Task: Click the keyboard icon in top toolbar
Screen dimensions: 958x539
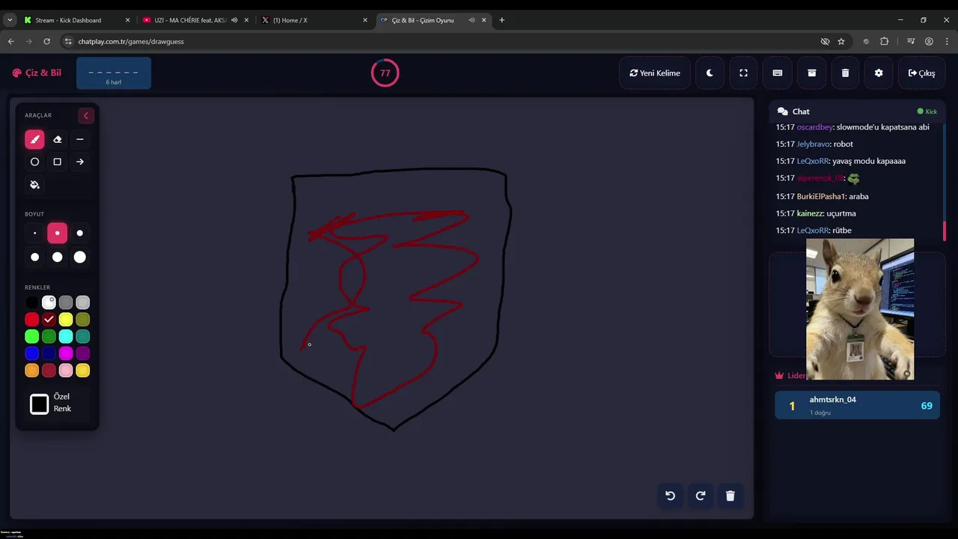Action: click(778, 73)
